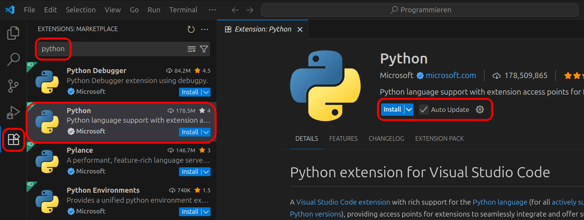Click the blue Install button in details
Viewport: 584px width, 220px height.
(392, 110)
